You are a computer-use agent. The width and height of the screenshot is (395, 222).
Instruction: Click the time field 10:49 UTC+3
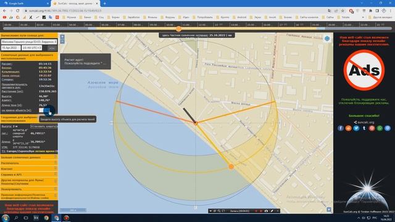tap(31, 48)
